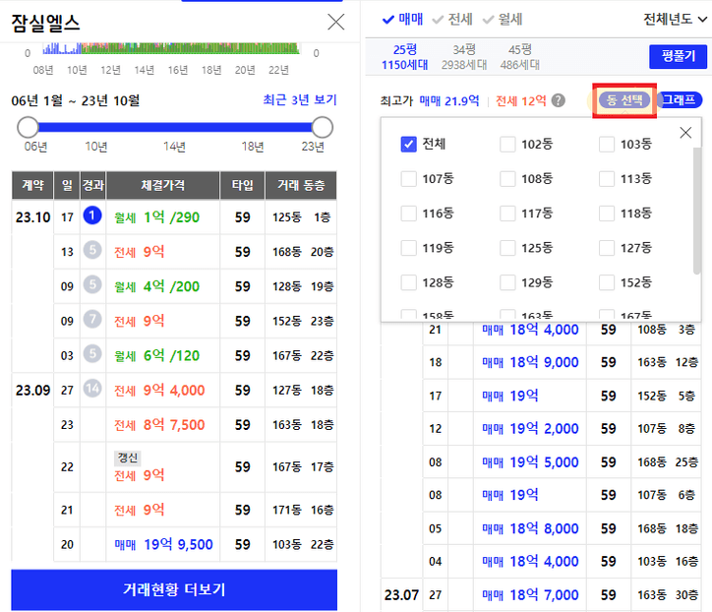Click the 거래현황 더보기 button

[x=174, y=589]
